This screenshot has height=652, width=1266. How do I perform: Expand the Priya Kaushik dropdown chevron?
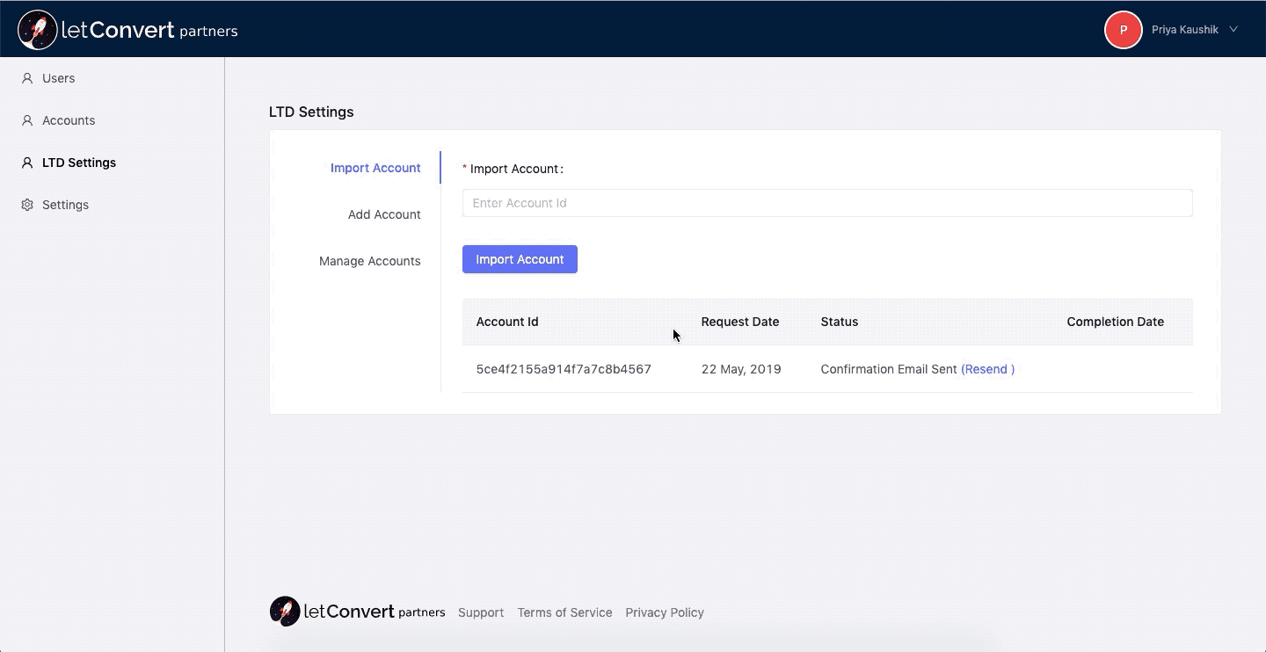pyautogui.click(x=1233, y=30)
